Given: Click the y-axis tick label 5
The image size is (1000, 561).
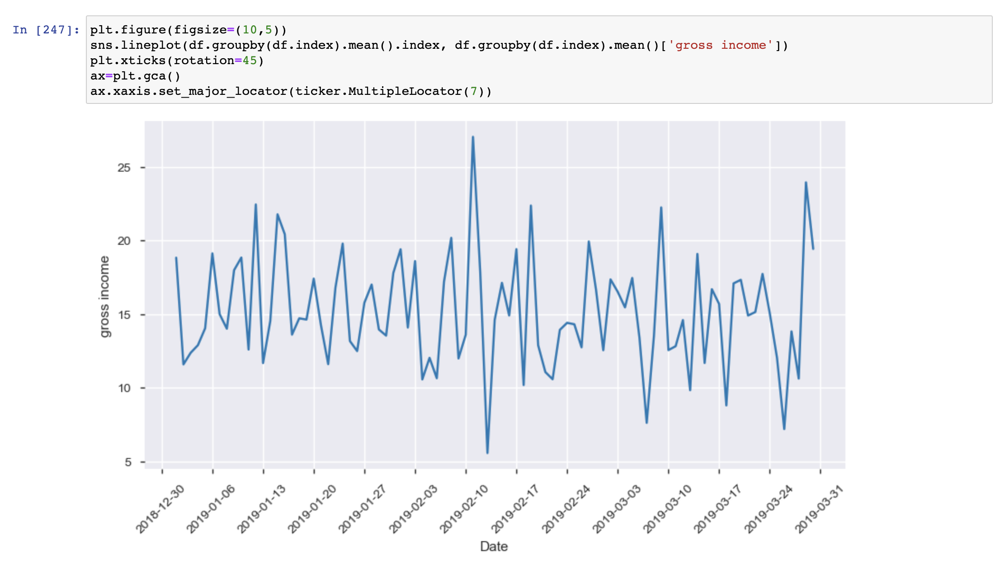Looking at the screenshot, I should [x=128, y=462].
